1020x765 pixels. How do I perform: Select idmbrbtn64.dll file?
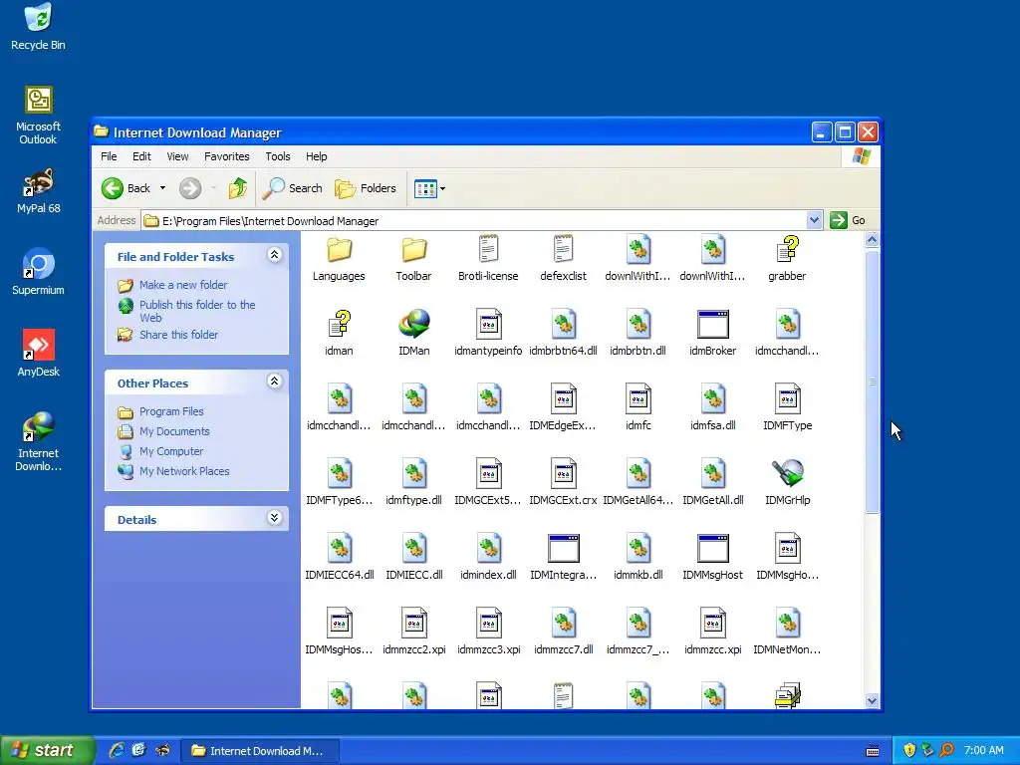click(564, 334)
